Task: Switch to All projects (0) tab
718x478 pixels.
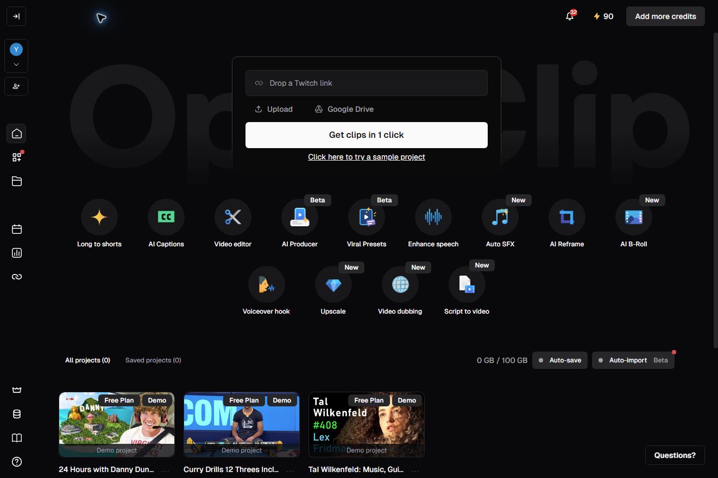Action: click(87, 360)
